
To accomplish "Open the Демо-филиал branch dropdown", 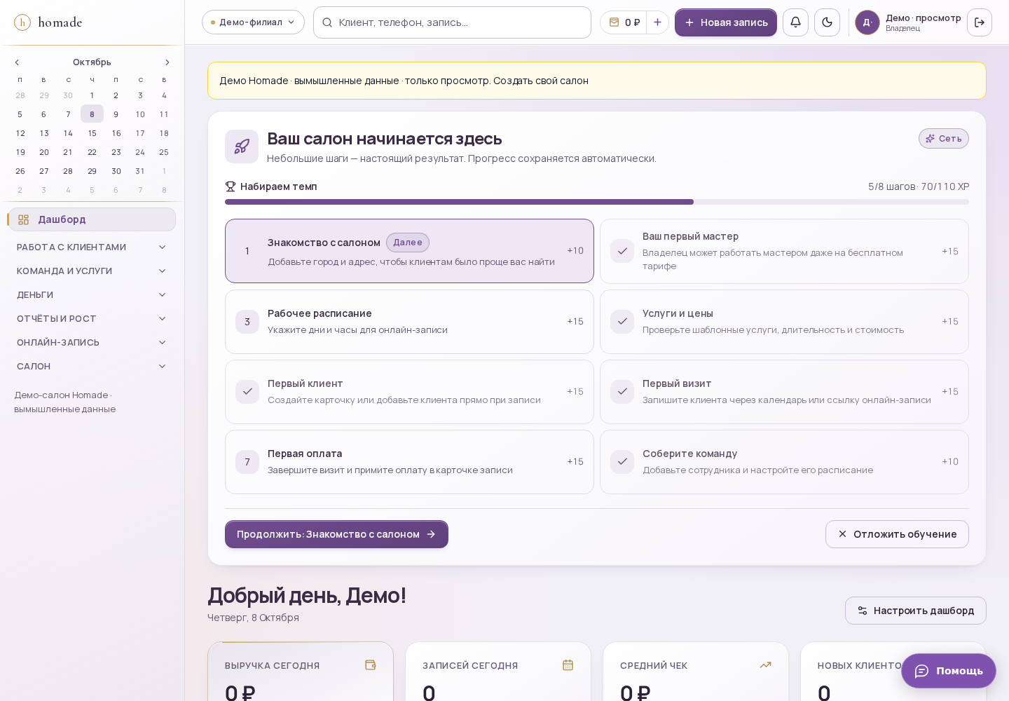I will click(253, 22).
